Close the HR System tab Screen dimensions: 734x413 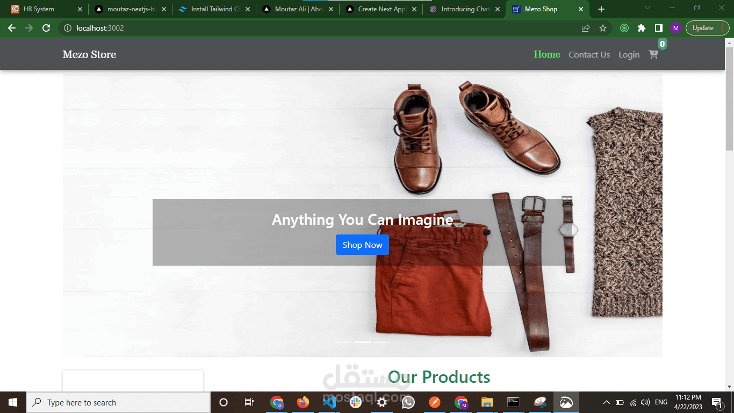pyautogui.click(x=80, y=9)
